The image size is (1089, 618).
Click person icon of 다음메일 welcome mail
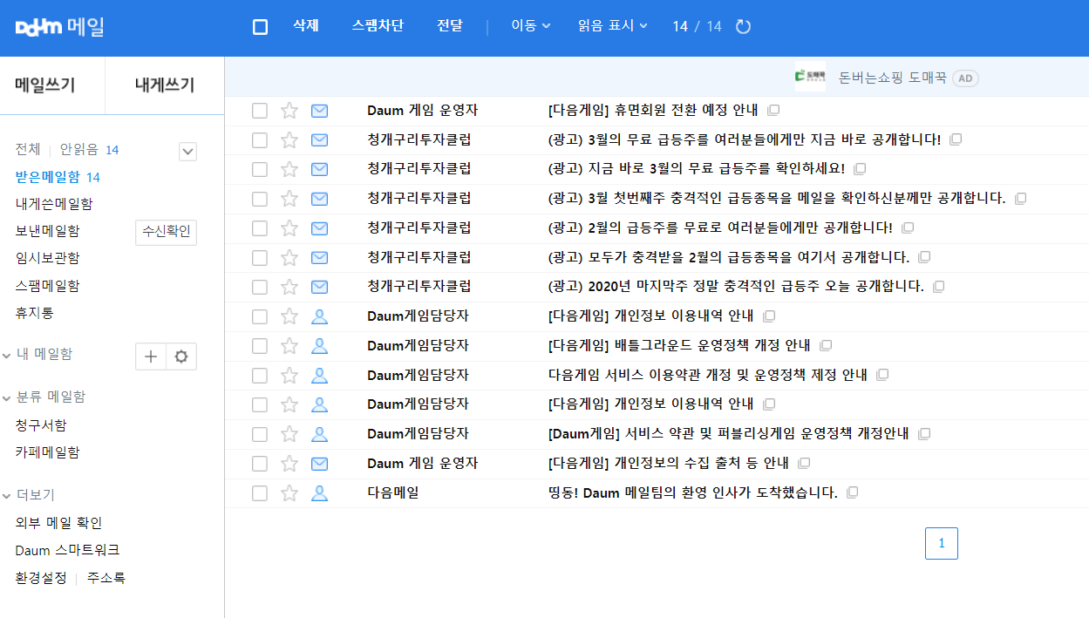point(320,493)
